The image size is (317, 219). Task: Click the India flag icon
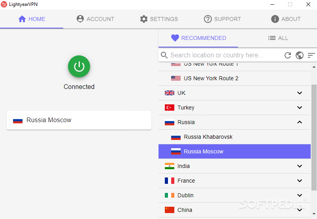coord(170,166)
